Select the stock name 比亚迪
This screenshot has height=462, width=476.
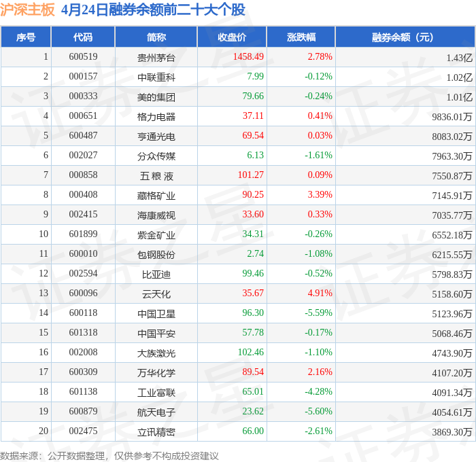coord(156,274)
